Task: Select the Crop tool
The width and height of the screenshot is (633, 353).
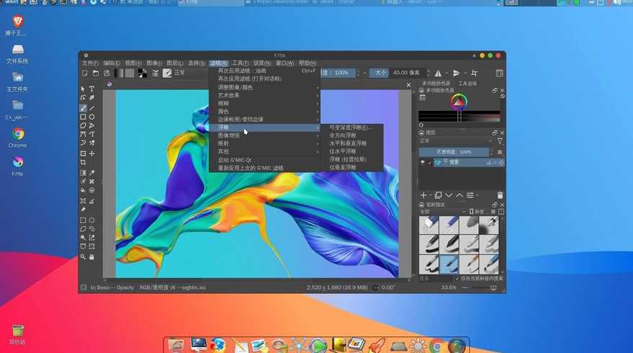Action: [x=83, y=162]
